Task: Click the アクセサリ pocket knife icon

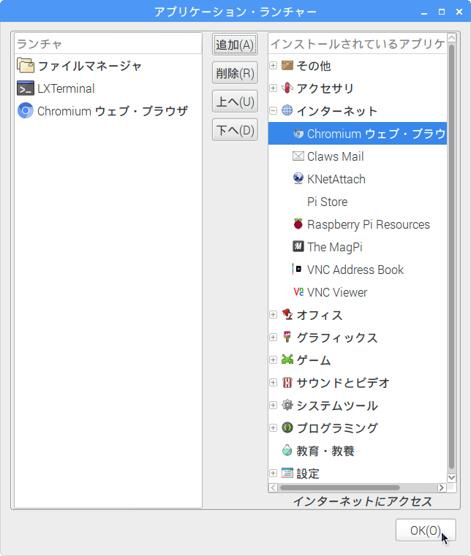Action: point(287,88)
